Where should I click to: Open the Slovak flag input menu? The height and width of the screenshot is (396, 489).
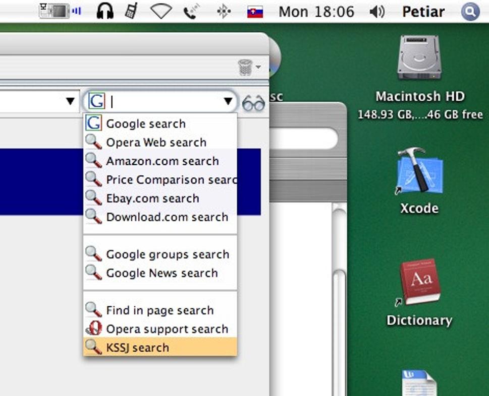(x=255, y=12)
